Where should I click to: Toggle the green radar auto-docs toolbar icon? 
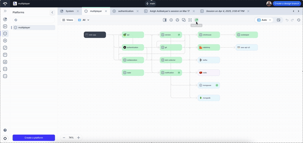point(196,20)
